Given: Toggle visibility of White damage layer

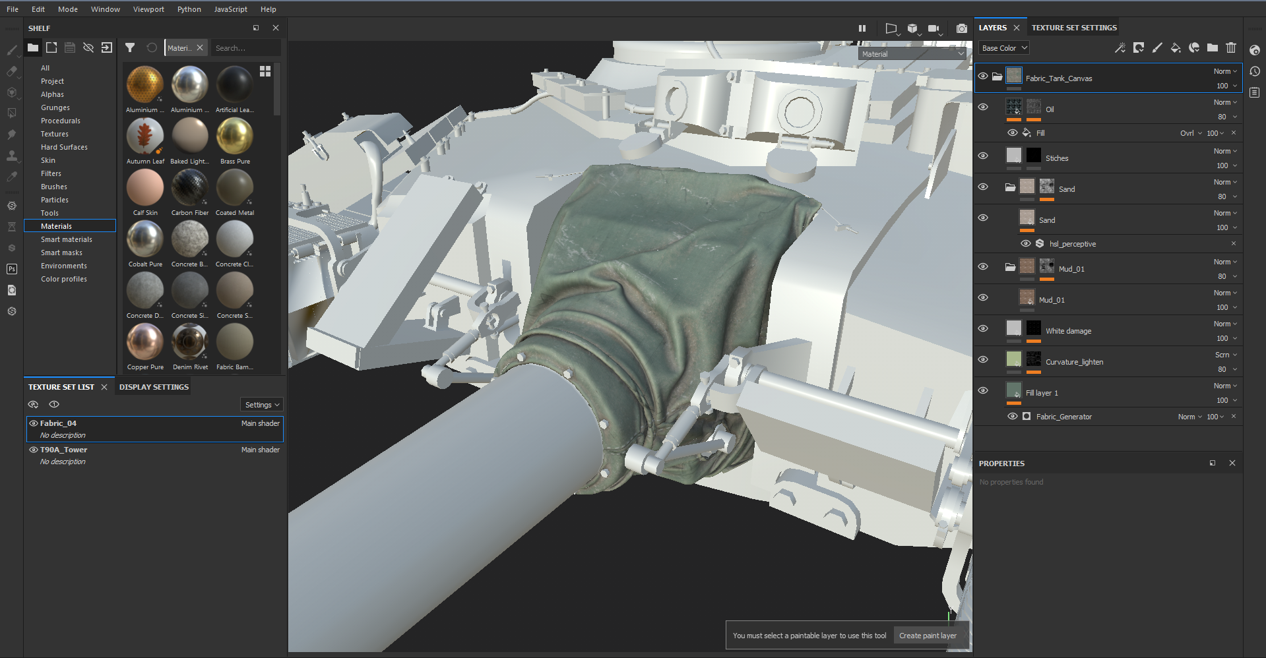Looking at the screenshot, I should click(983, 329).
